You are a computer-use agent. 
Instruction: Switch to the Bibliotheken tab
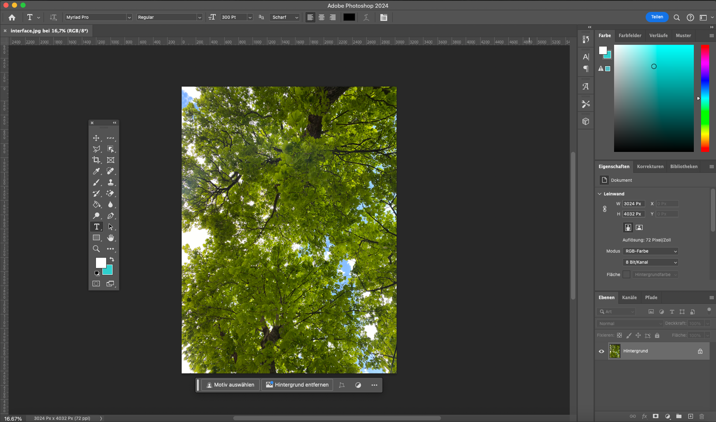tap(684, 166)
